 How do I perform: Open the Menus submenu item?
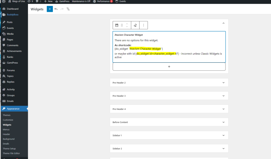[x=6, y=129]
